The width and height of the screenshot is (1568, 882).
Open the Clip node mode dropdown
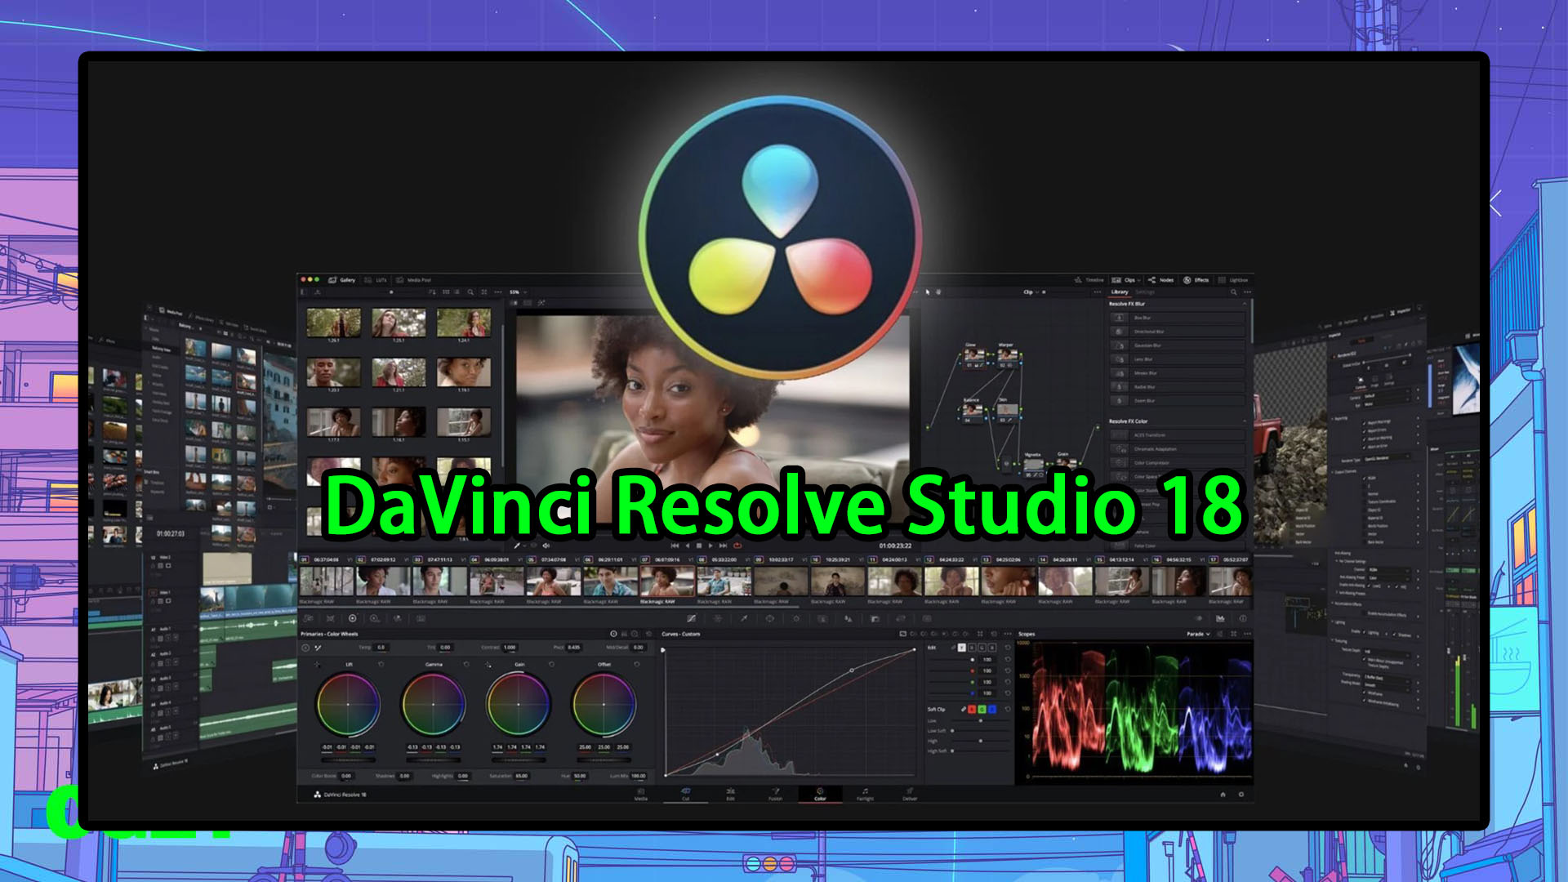coord(1032,292)
